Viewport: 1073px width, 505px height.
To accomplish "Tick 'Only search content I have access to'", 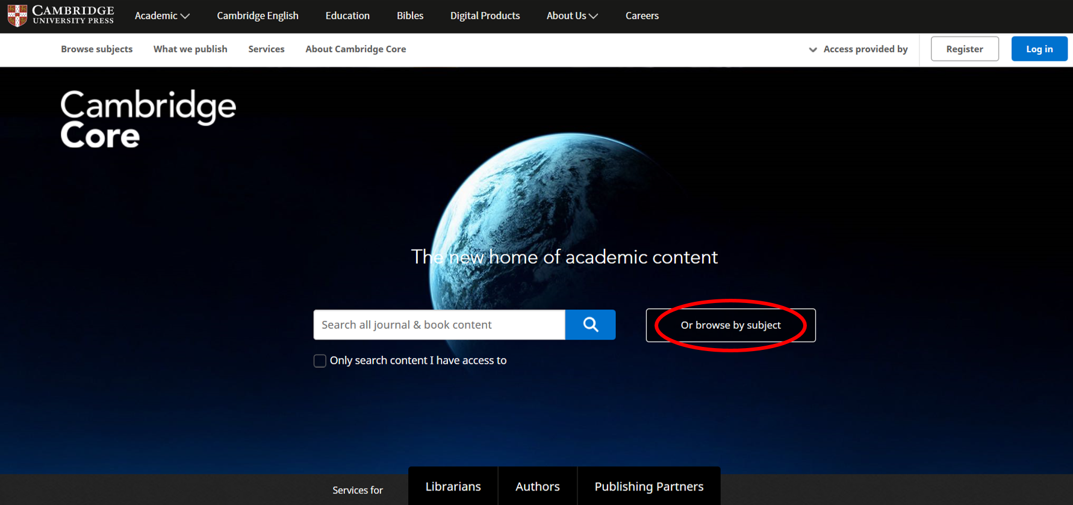I will pos(320,361).
